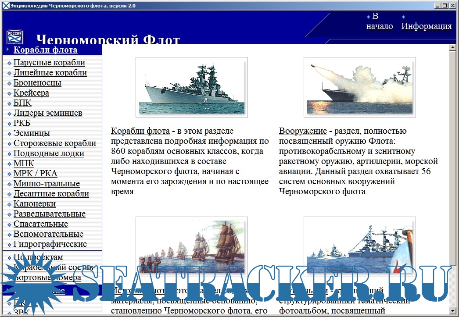459x317 pixels.
Task: Open the Информация link in header
Action: 426,26
